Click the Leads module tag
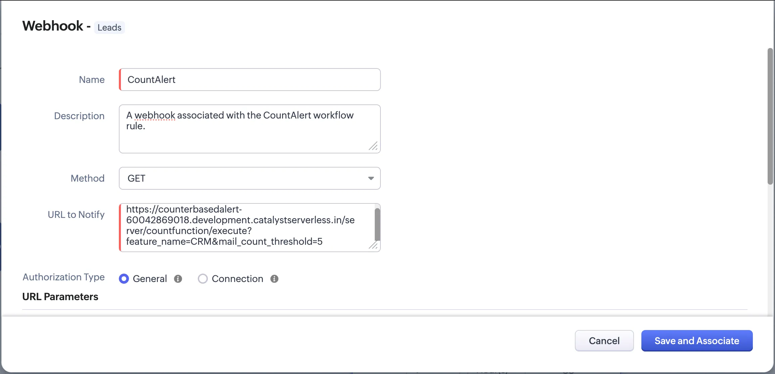 (109, 28)
